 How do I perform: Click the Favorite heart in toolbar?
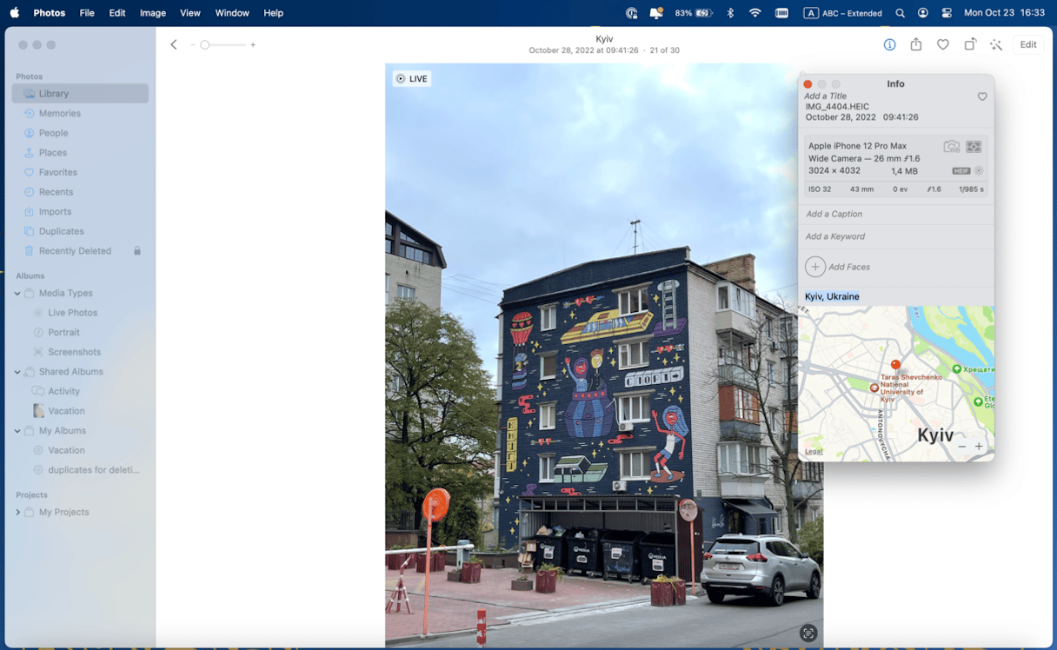coord(943,44)
